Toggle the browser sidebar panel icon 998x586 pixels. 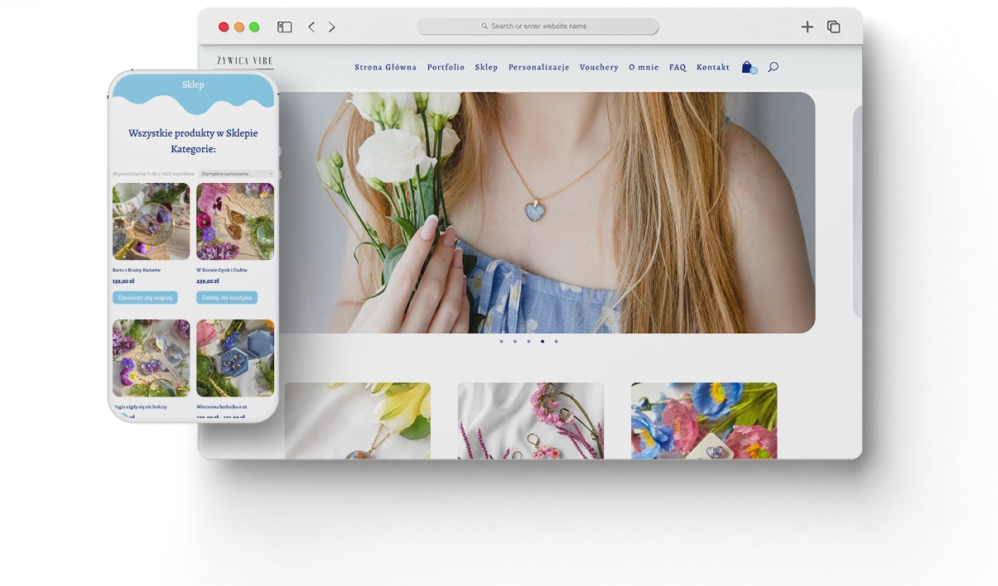click(284, 27)
